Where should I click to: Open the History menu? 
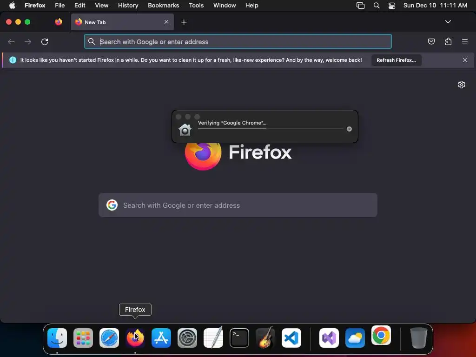click(128, 5)
